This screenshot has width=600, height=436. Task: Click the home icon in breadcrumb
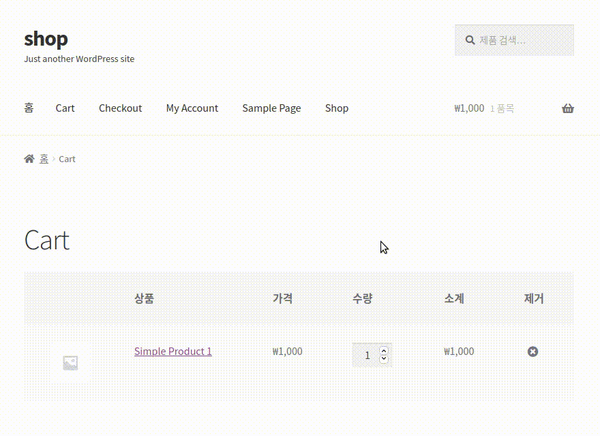(29, 159)
